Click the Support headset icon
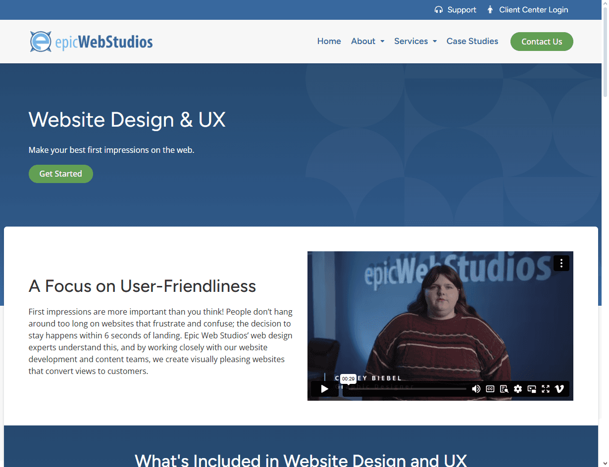The image size is (609, 467). 438,10
